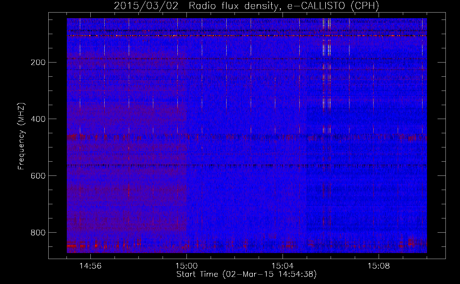Click the 400 frequency tick label
The height and width of the screenshot is (284, 460).
(38, 119)
